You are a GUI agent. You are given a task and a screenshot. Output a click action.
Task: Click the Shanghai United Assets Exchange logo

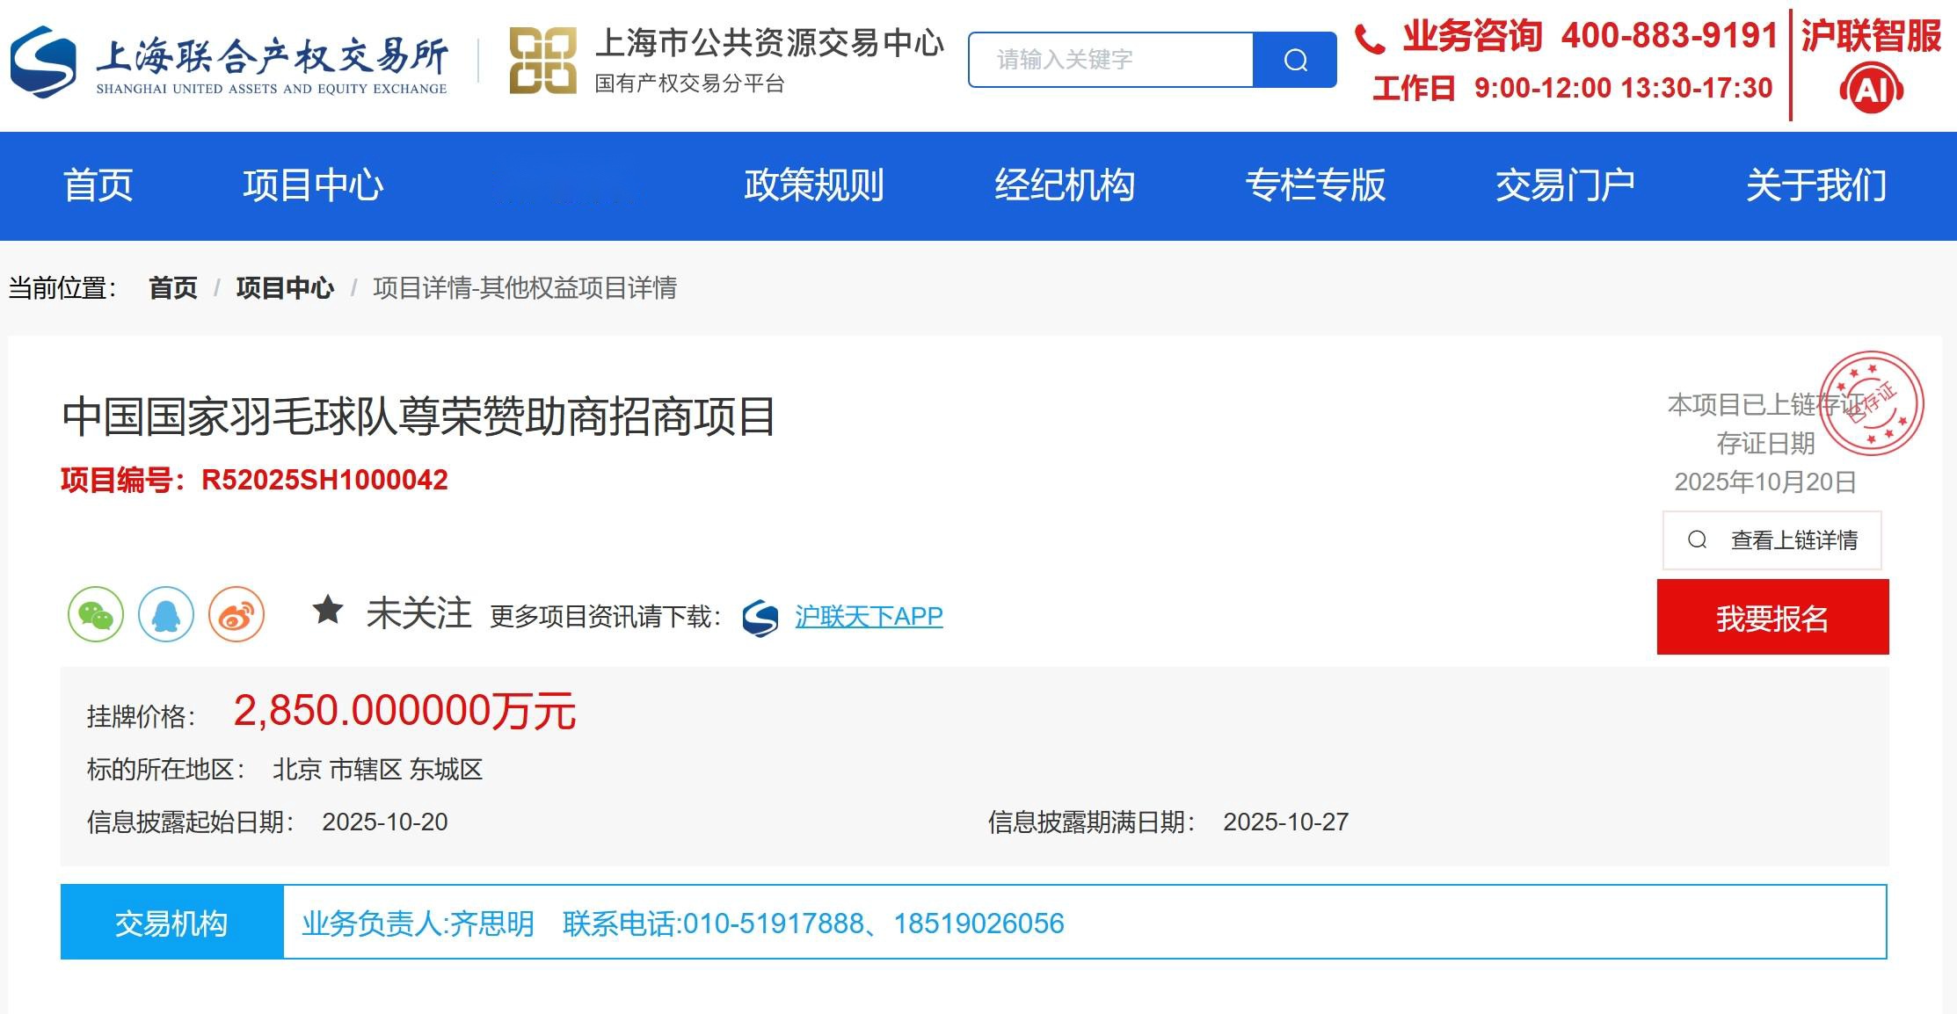tap(229, 61)
